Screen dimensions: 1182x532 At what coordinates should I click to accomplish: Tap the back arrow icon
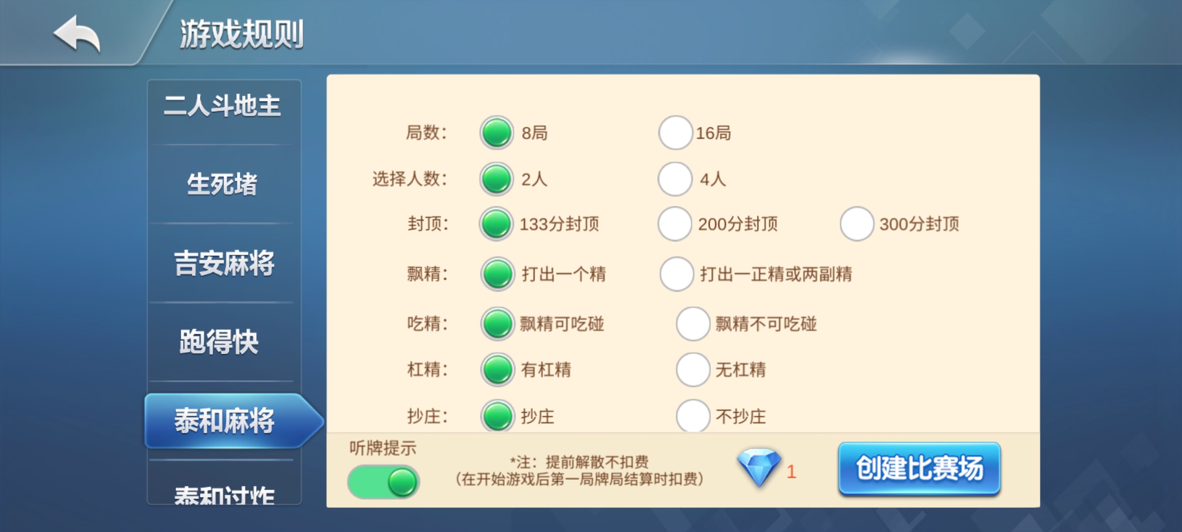click(x=77, y=33)
